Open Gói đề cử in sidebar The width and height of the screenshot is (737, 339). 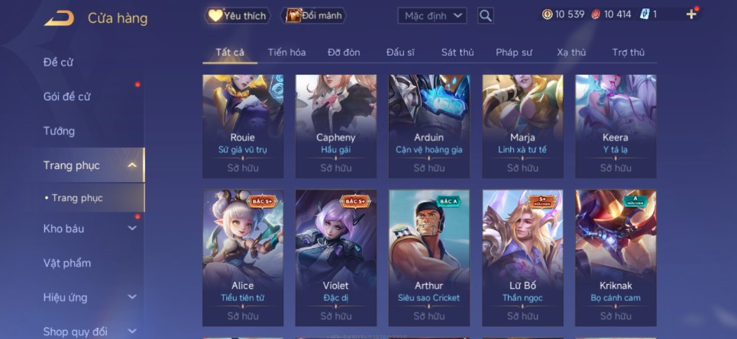[x=66, y=97]
